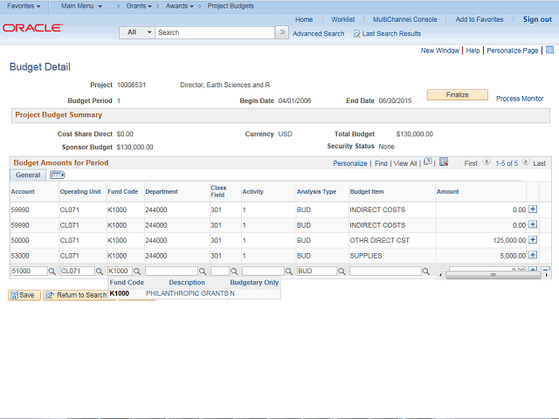Open the All search category dropdown

pyautogui.click(x=136, y=32)
